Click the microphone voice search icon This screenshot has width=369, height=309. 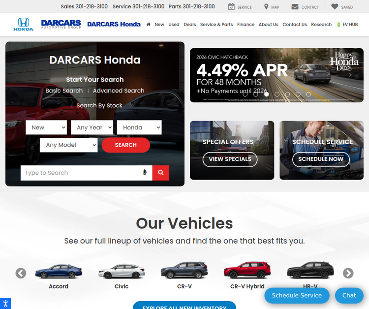click(x=145, y=173)
